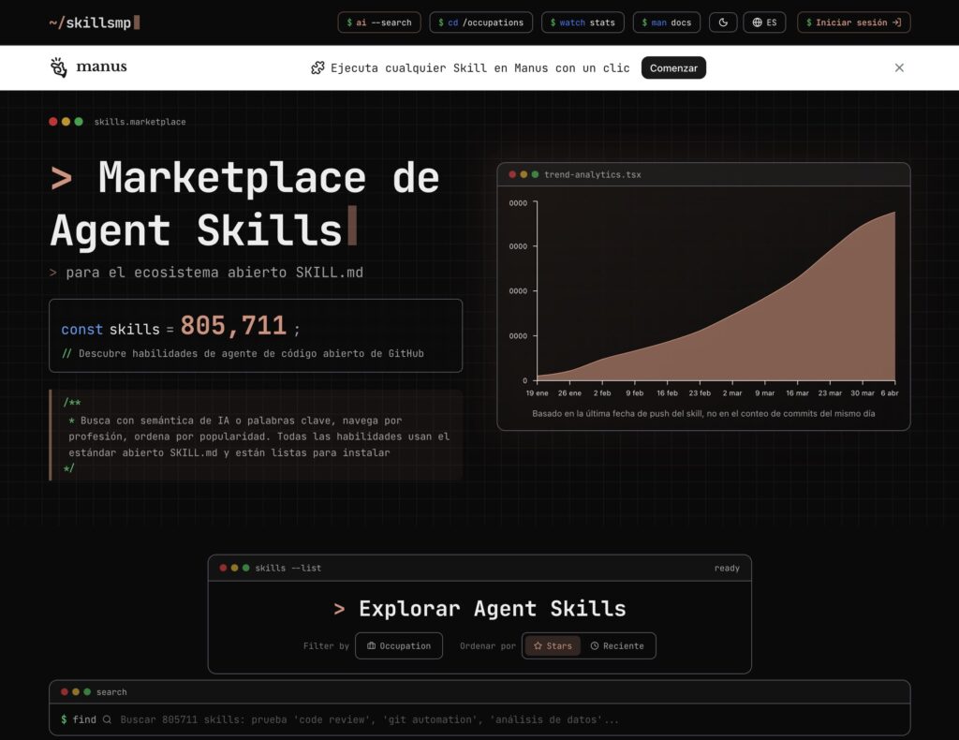Expand the Occupation filter
Viewport: 959px width, 740px height.
(399, 645)
